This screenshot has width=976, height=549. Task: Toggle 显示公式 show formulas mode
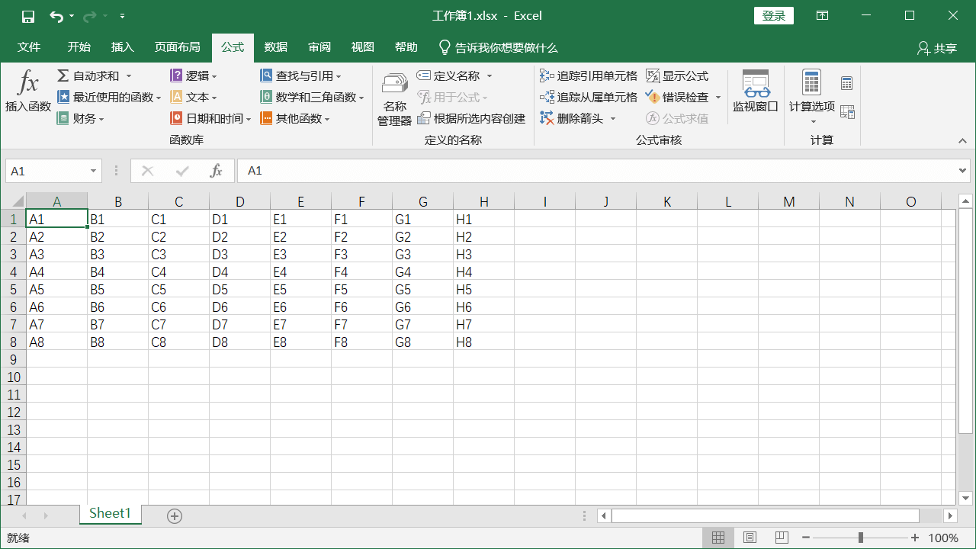coord(653,76)
